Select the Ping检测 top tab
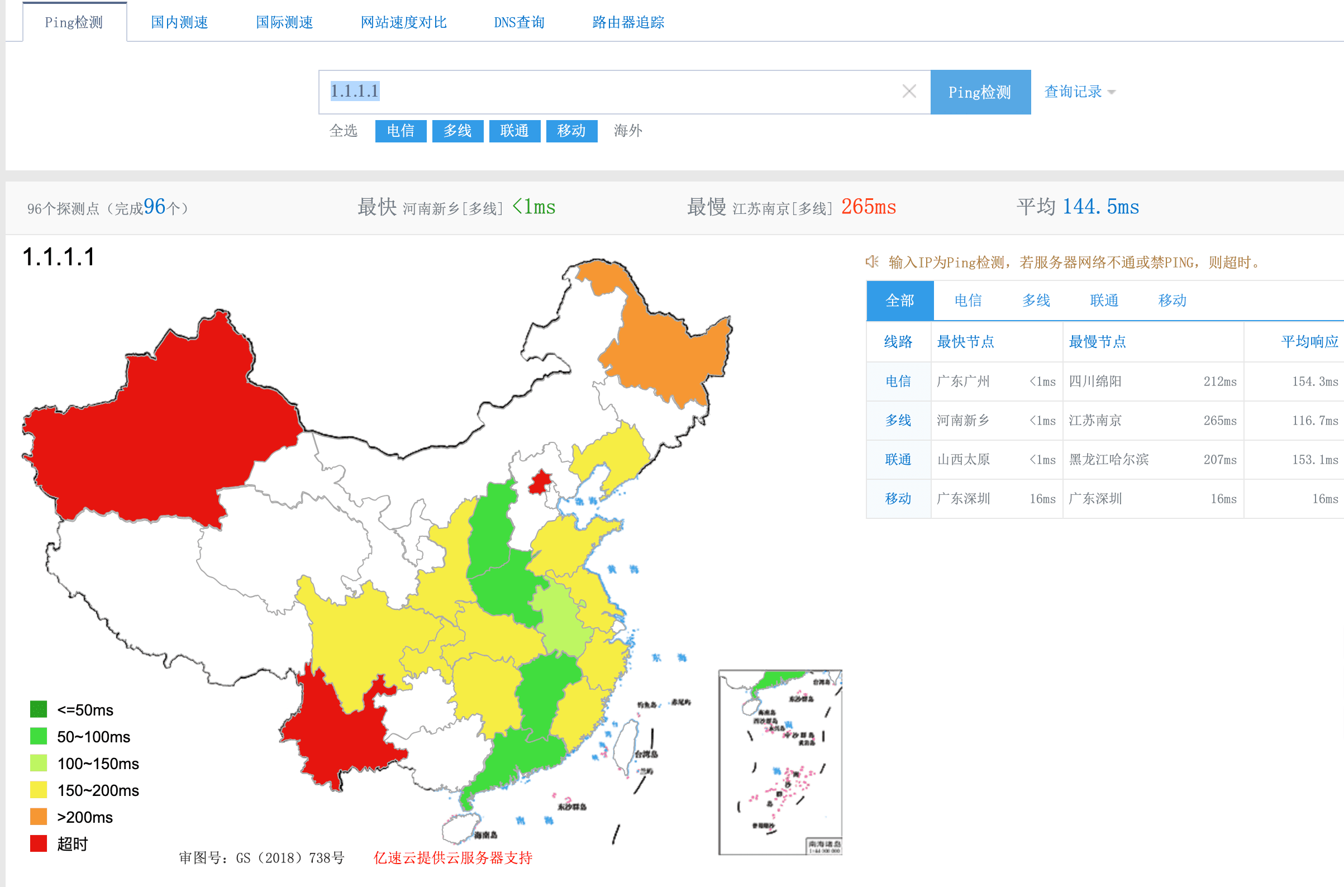 tap(74, 22)
